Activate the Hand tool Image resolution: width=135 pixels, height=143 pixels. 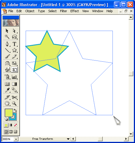click(x=7, y=103)
